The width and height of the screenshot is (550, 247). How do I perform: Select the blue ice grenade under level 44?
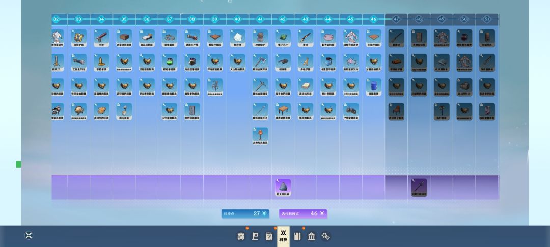point(328,63)
